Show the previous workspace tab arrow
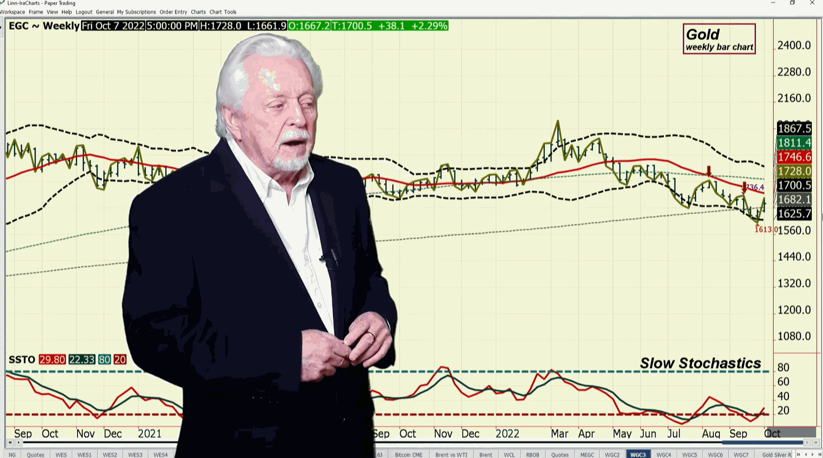 (x=806, y=454)
